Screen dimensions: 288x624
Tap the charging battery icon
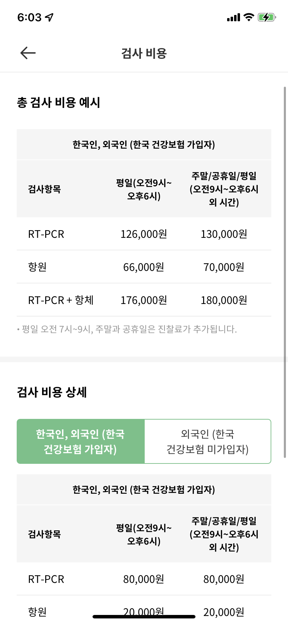coord(266,17)
